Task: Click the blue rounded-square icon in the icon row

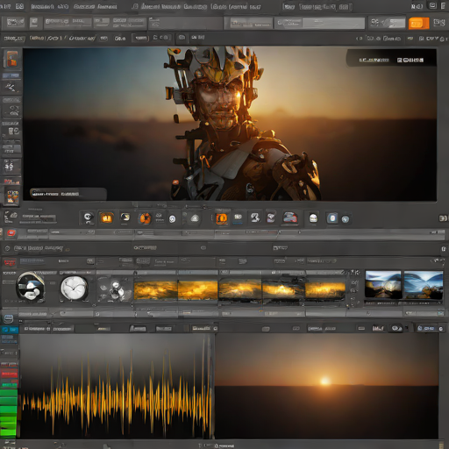Action: click(x=332, y=218)
